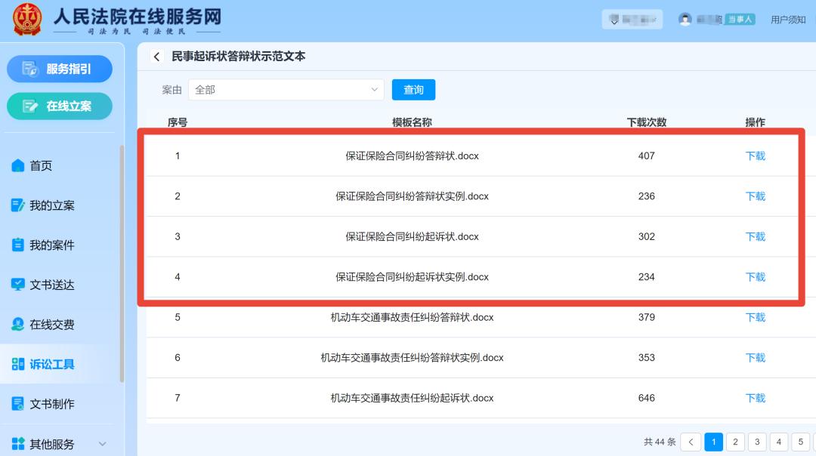Click the 查询 search button
The height and width of the screenshot is (456, 816).
pos(413,90)
